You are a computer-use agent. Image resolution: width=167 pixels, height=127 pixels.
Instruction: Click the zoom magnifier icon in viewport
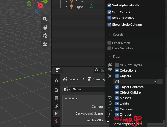45,19
